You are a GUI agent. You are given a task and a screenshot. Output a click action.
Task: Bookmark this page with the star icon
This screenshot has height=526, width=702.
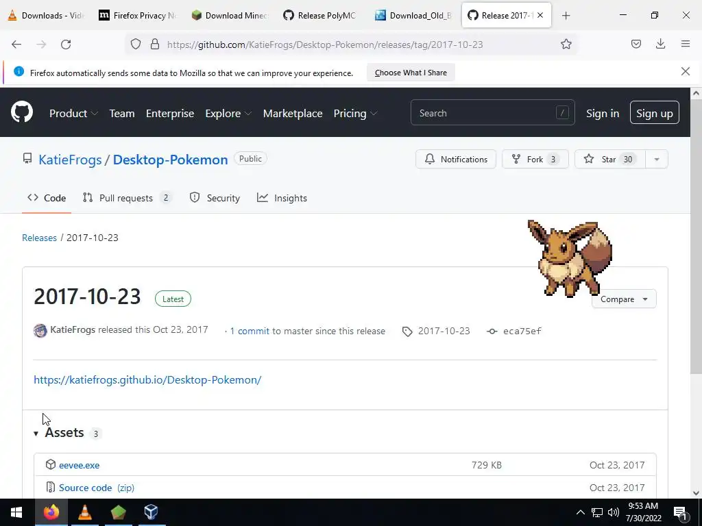coord(566,44)
